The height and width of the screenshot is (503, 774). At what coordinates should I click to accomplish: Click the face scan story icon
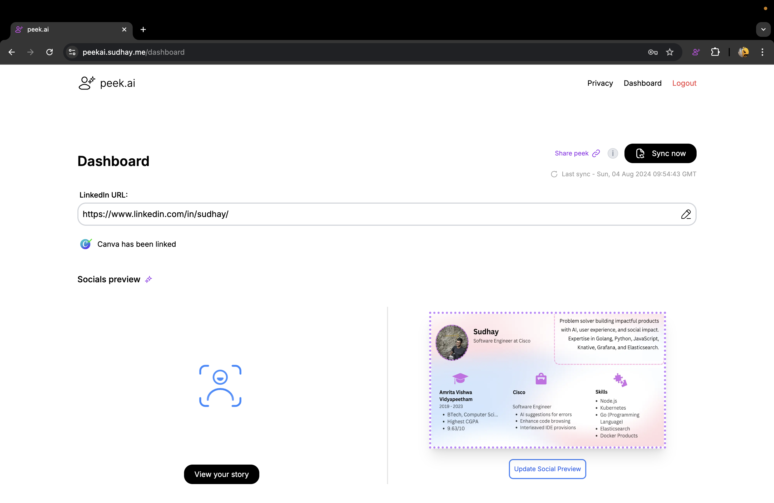pos(220,386)
